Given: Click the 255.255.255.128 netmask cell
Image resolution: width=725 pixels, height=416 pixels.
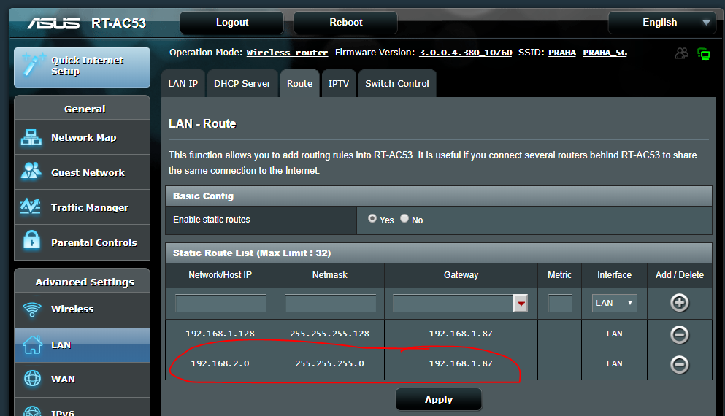Looking at the screenshot, I should tap(330, 334).
